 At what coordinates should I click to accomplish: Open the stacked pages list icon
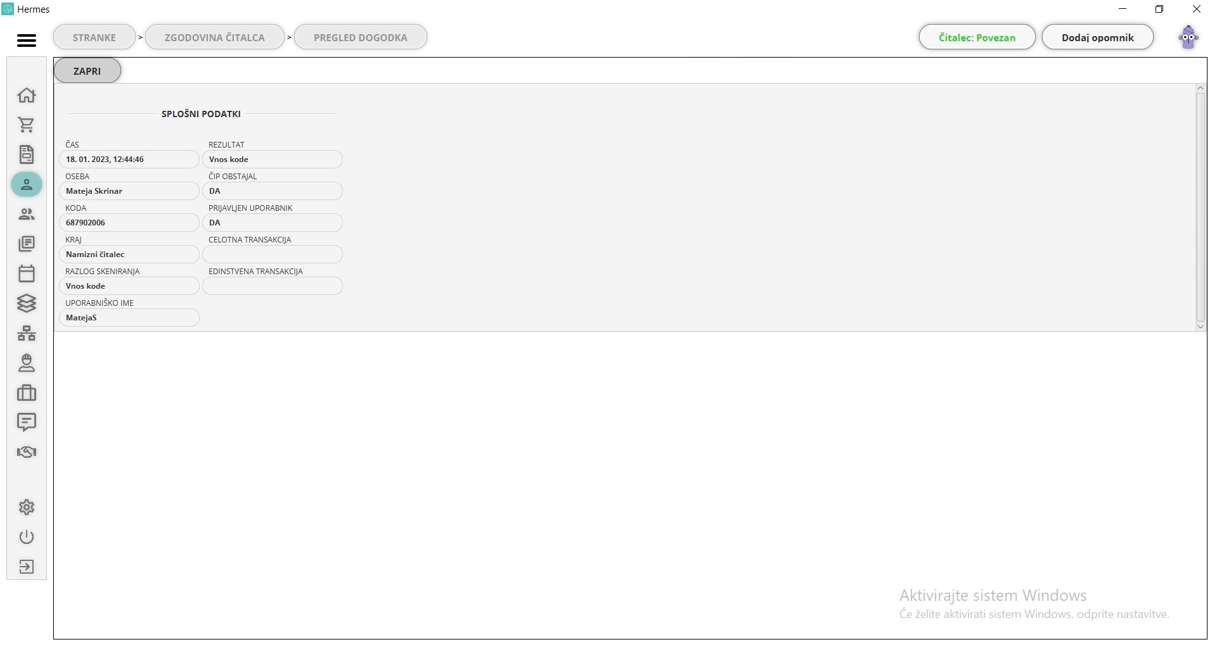click(27, 244)
